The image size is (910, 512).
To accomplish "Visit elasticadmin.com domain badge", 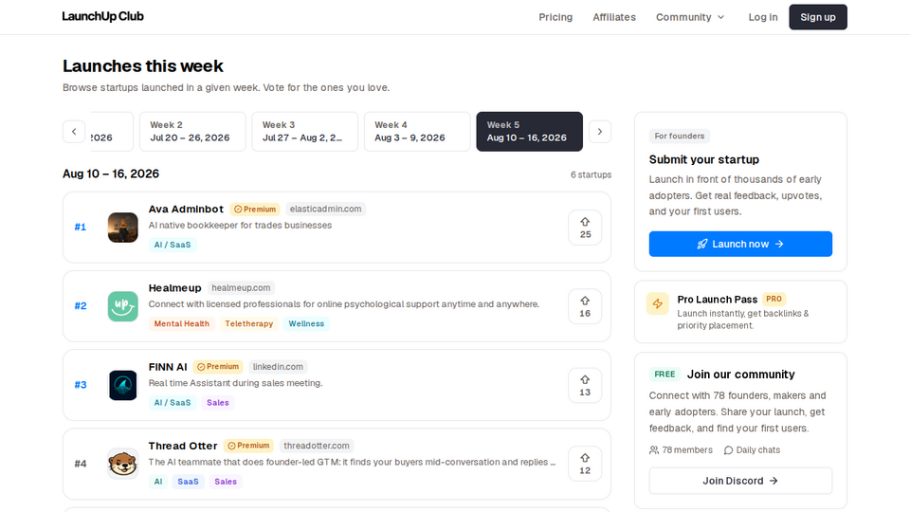I will click(325, 209).
